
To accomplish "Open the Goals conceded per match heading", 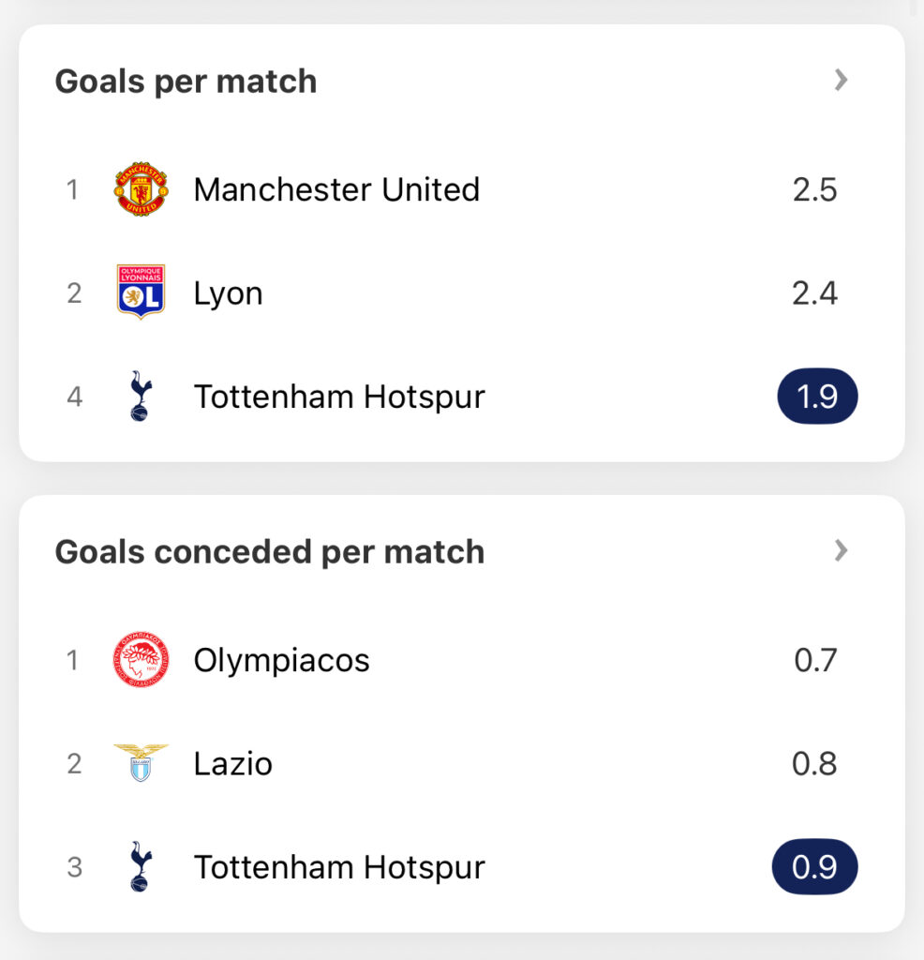I will pos(270,552).
